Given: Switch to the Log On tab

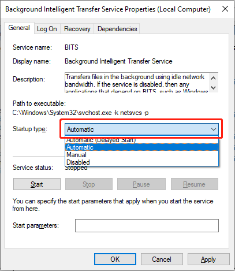Looking at the screenshot, I should (x=47, y=29).
